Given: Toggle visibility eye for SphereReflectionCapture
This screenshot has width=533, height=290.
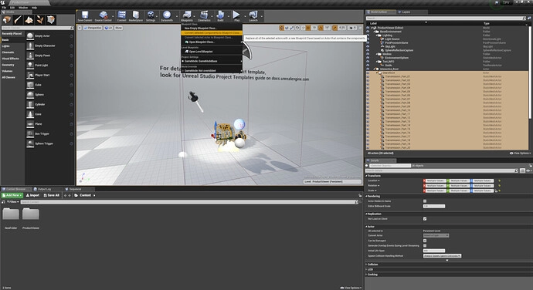Looking at the screenshot, I should 368,50.
